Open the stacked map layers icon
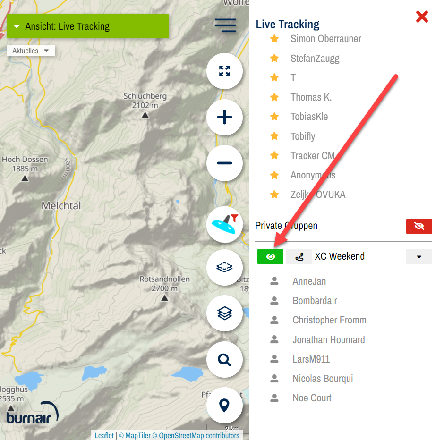The height and width of the screenshot is (440, 444). 224,313
